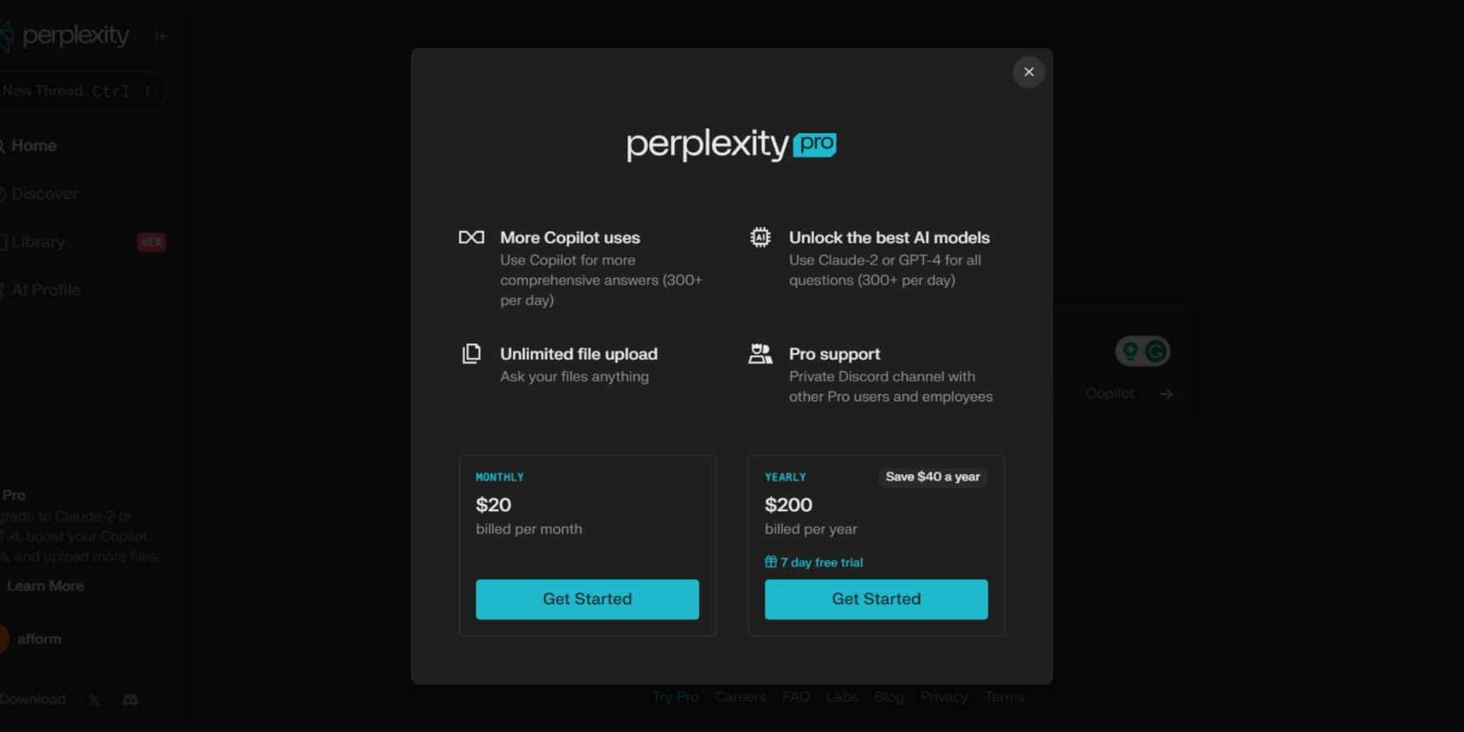Collapse the sidebar with the arrow icon
The width and height of the screenshot is (1464, 732).
[x=162, y=36]
